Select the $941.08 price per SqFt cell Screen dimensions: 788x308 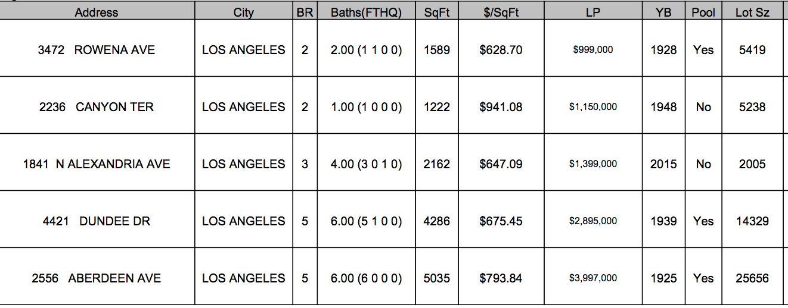point(501,107)
